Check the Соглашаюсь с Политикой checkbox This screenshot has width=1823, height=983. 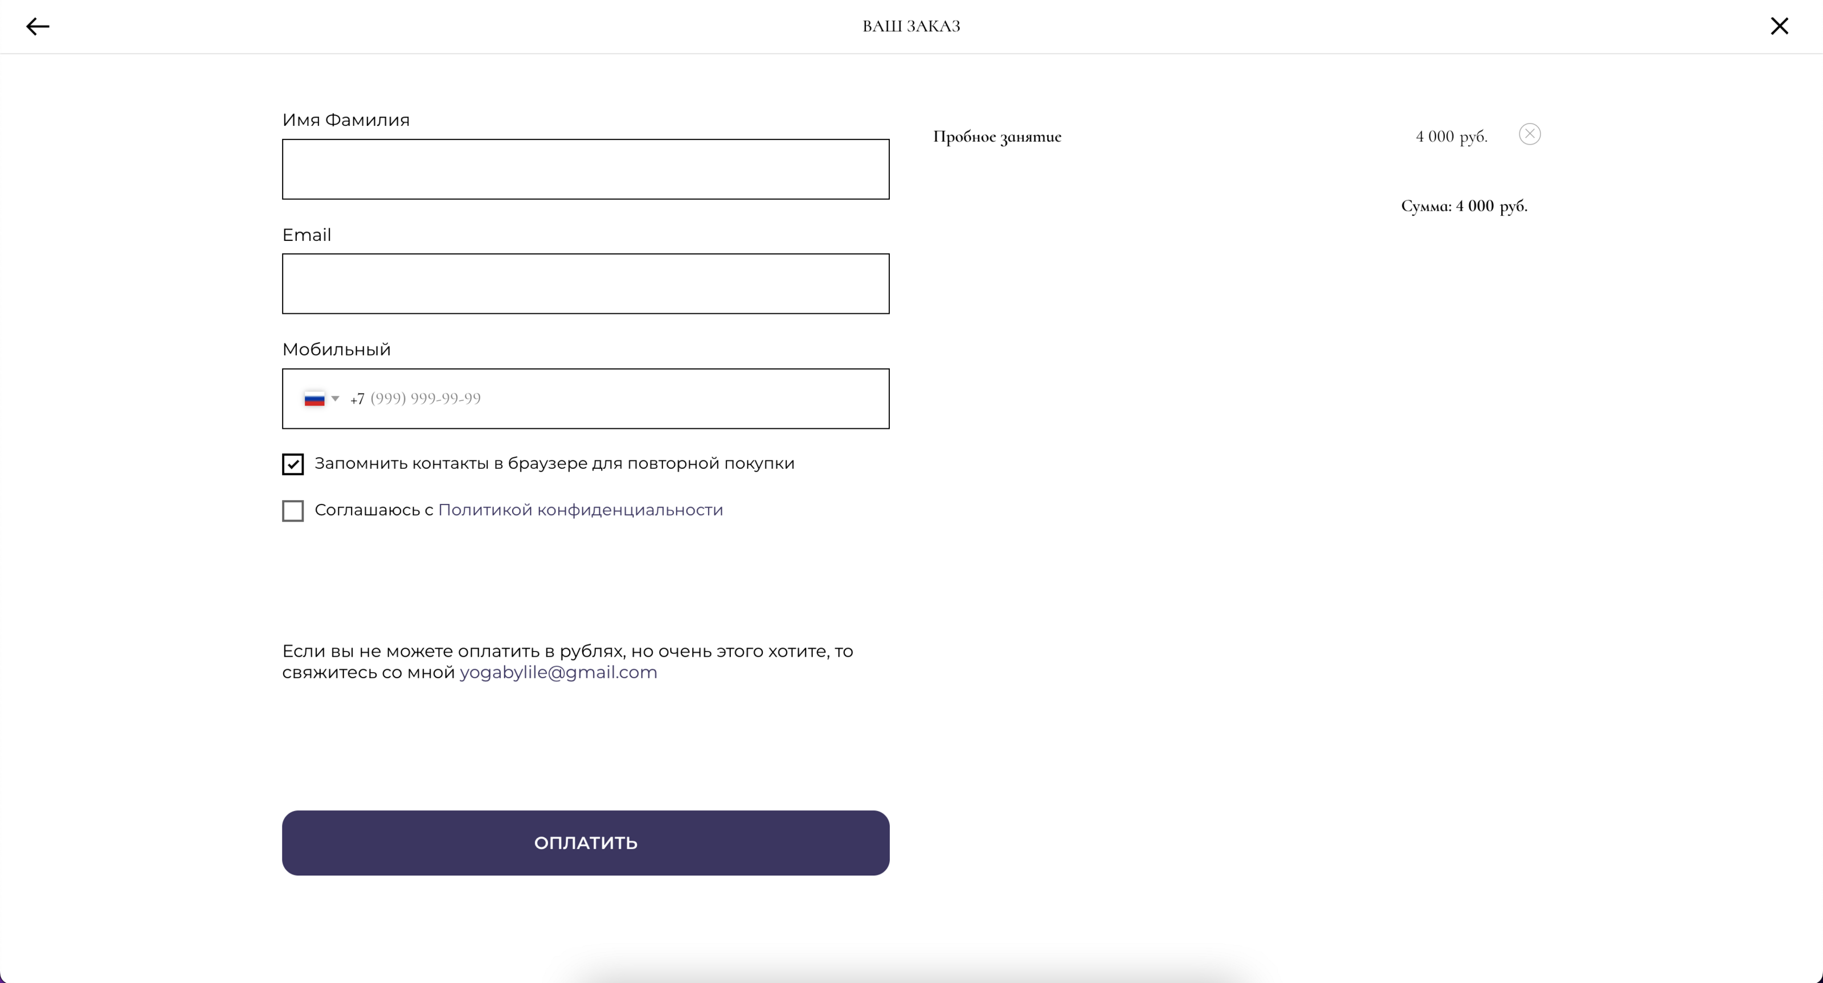click(293, 511)
